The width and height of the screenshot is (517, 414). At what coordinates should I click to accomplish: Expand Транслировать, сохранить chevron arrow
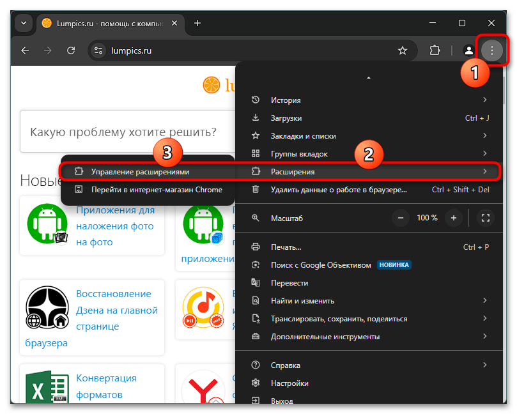(484, 318)
